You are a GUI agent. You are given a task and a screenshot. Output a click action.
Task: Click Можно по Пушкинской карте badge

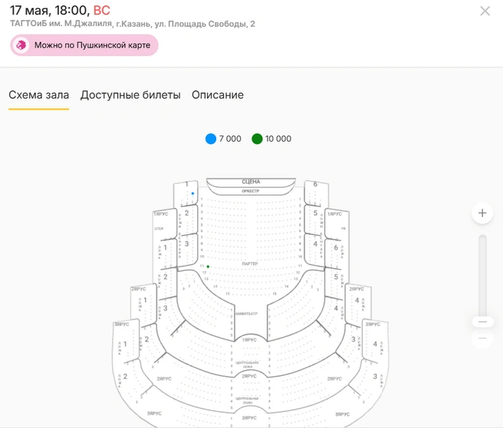(x=84, y=45)
